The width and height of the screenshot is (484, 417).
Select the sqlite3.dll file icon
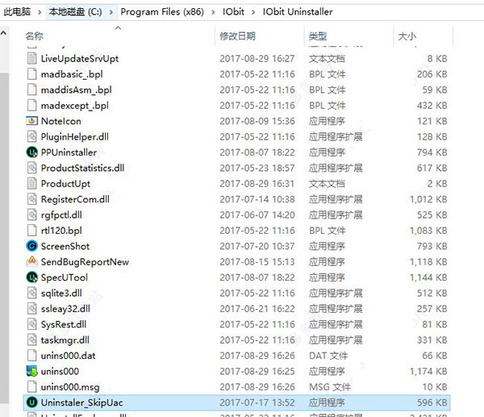click(x=31, y=293)
